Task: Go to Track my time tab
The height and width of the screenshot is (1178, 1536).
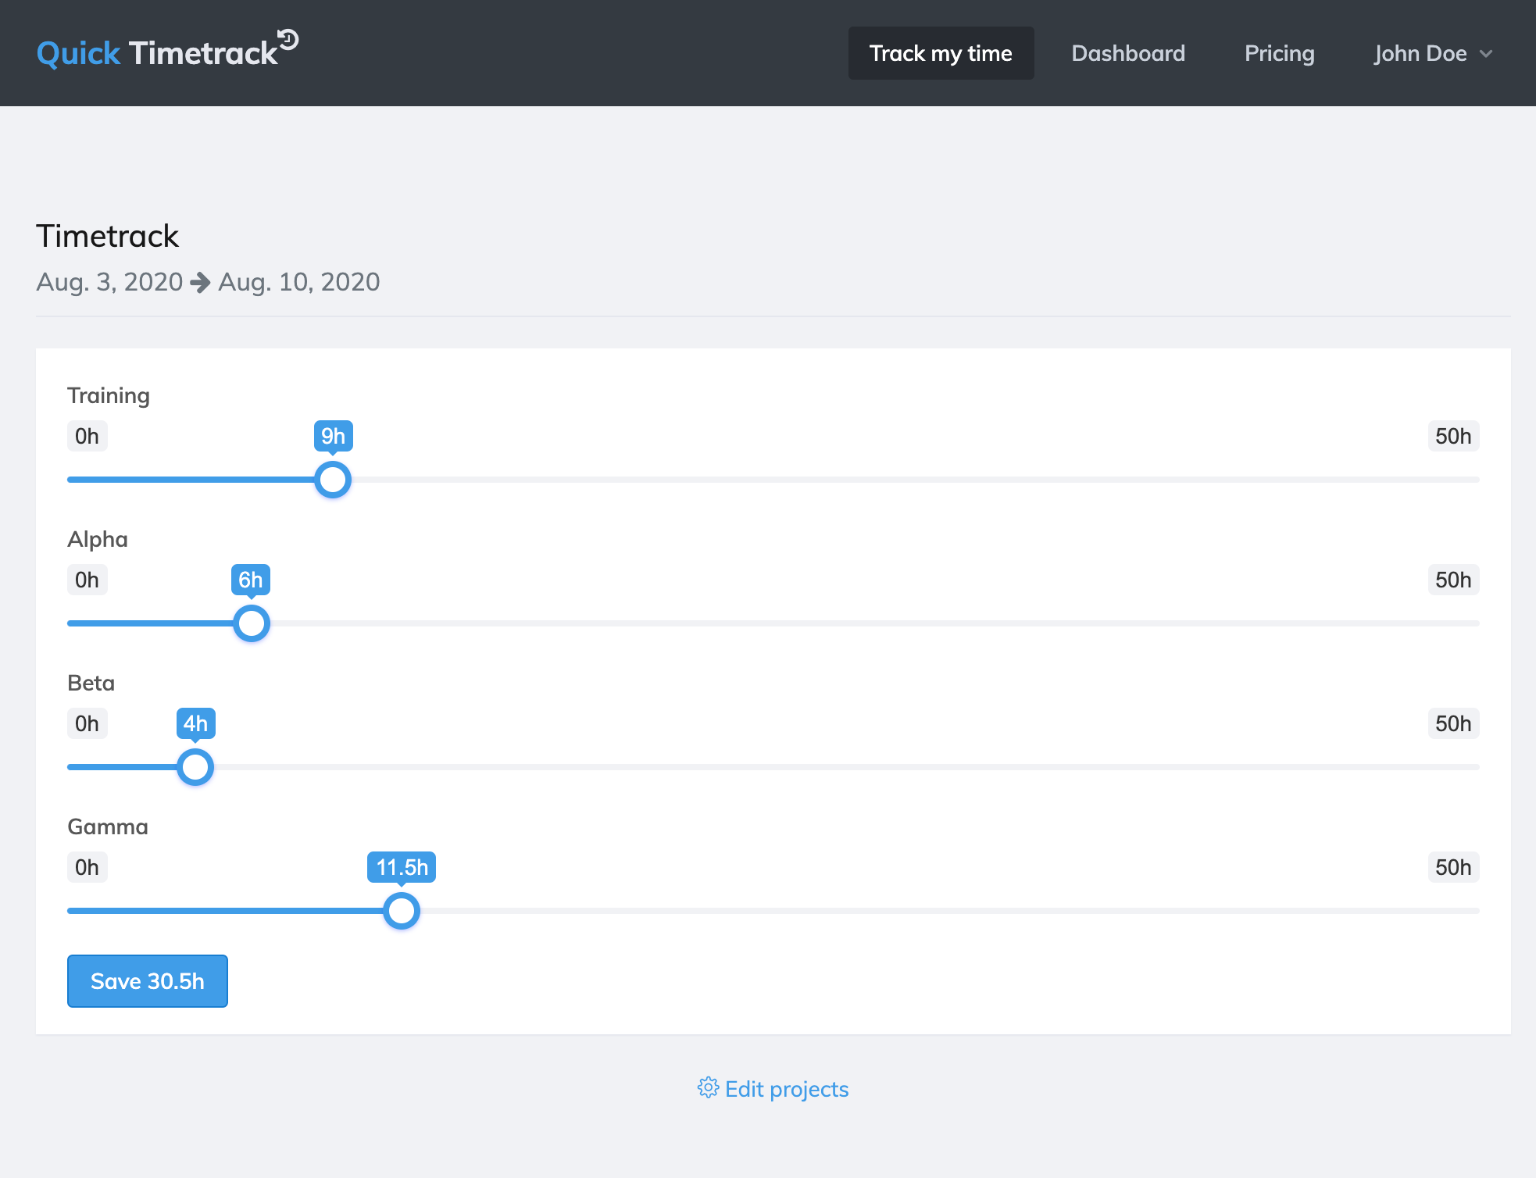Action: pyautogui.click(x=941, y=53)
